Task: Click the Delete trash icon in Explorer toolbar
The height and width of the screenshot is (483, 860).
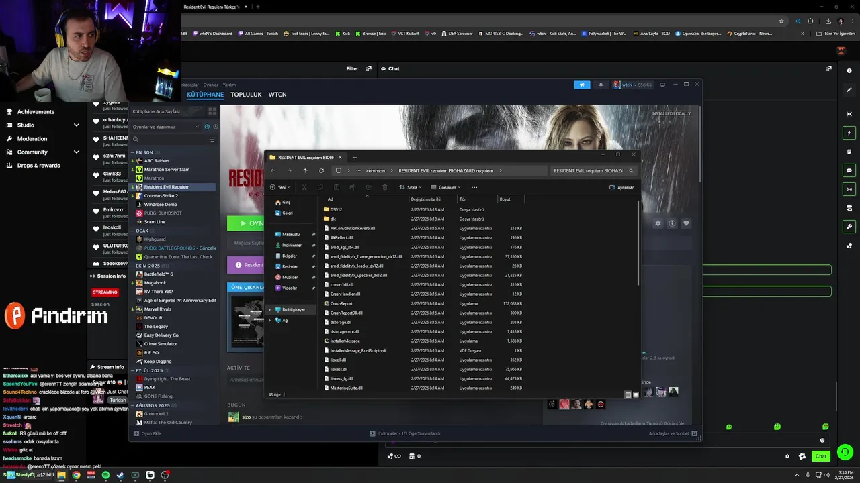Action: [x=385, y=187]
